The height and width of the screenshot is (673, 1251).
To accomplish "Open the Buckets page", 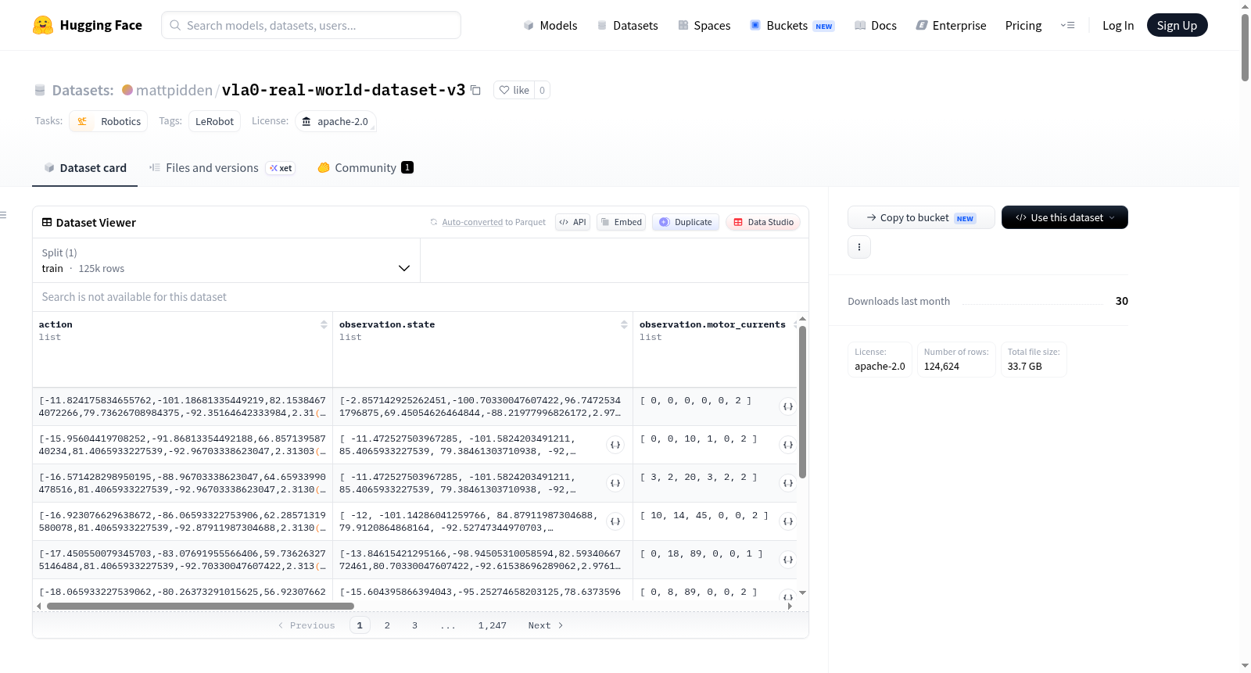I will coord(792,25).
